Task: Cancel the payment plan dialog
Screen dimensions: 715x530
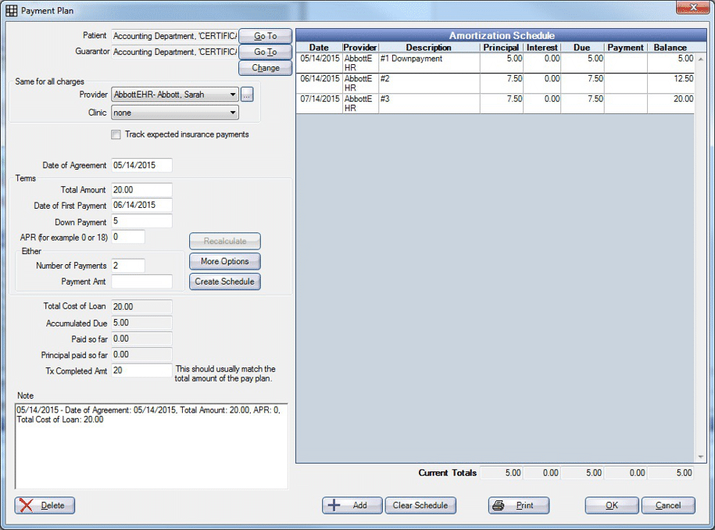Action: (667, 505)
